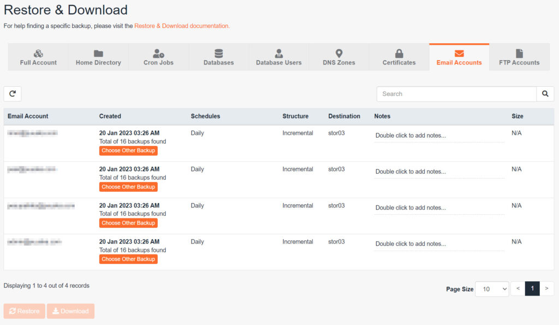Go to the next page arrow

pyautogui.click(x=546, y=289)
